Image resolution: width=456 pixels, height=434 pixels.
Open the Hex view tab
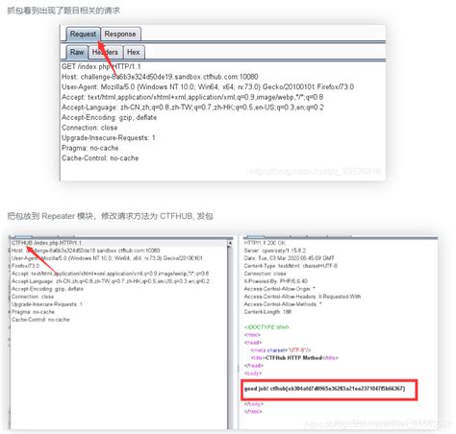(x=134, y=52)
